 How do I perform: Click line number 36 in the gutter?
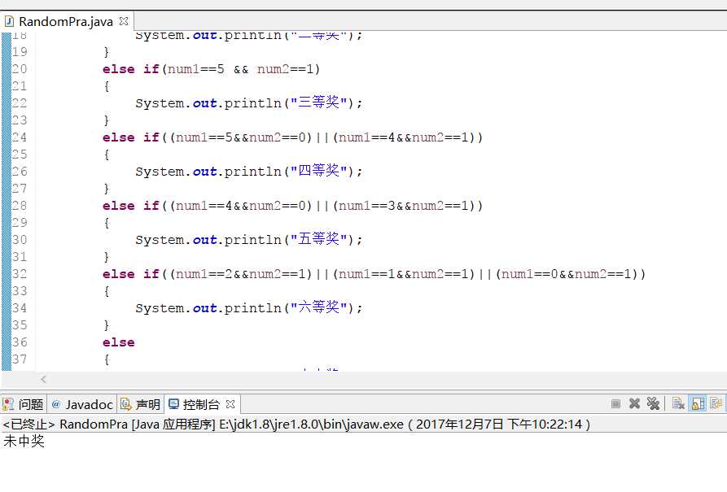click(x=20, y=342)
